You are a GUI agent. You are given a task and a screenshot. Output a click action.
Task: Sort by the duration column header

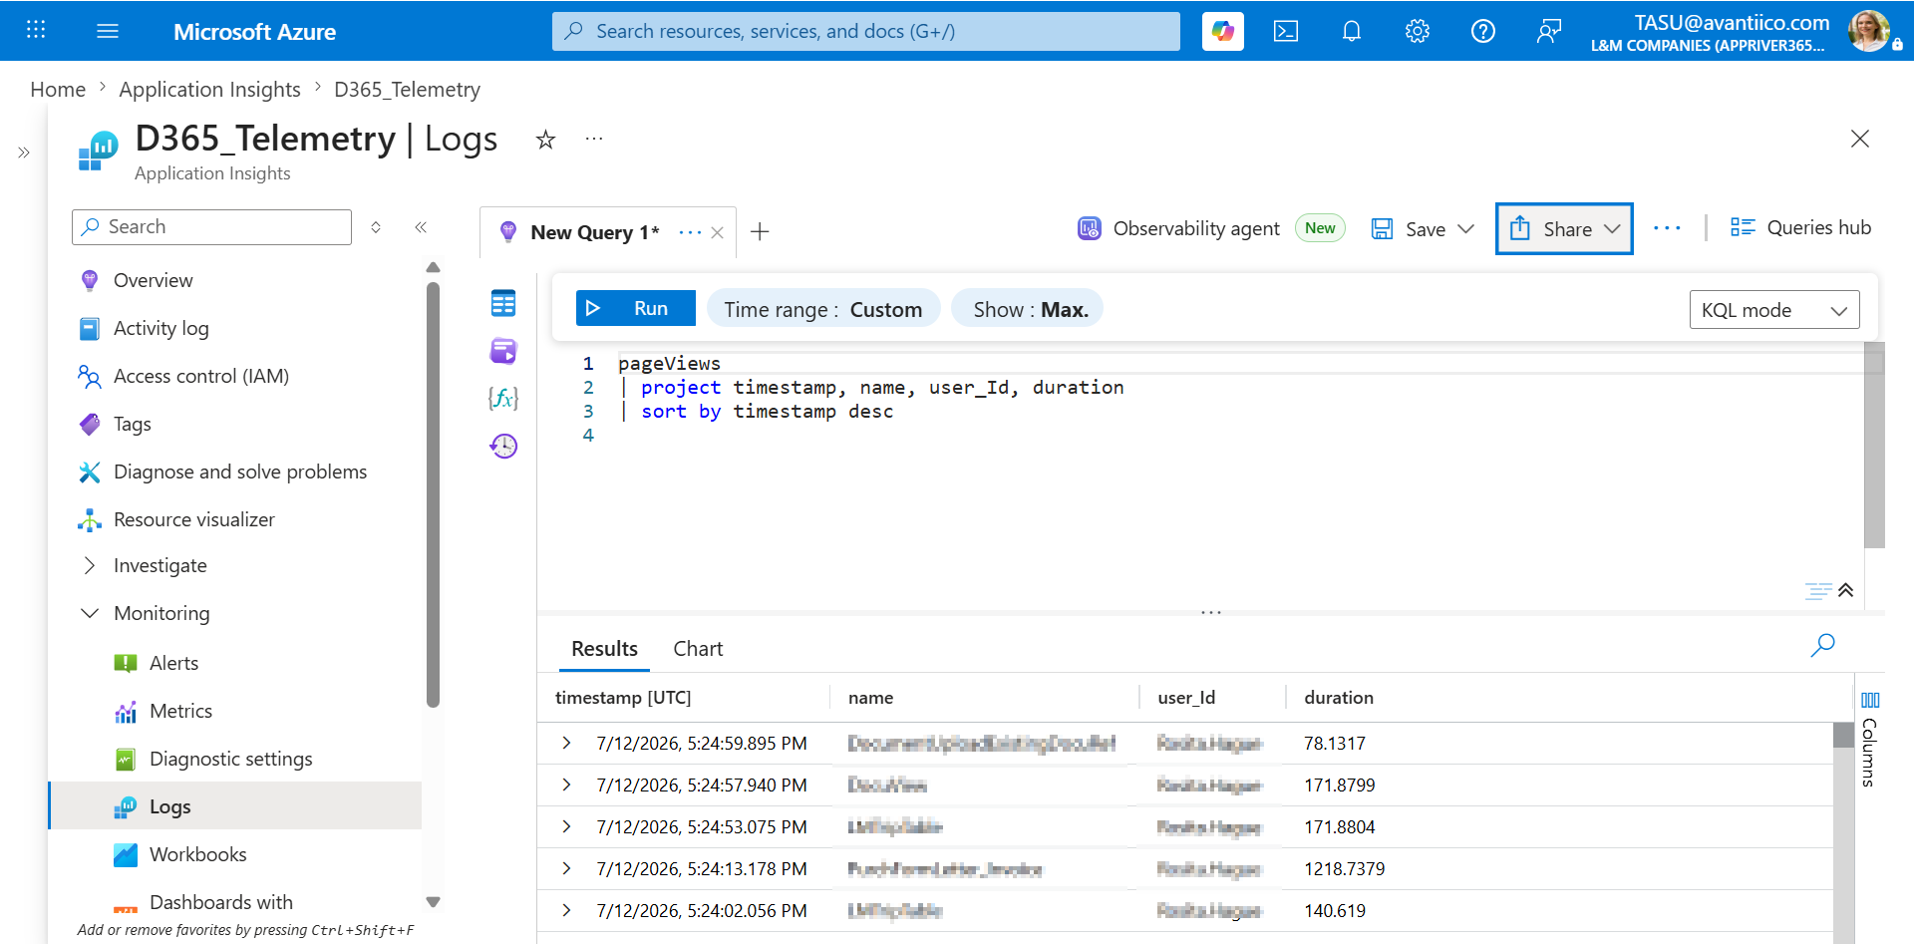click(1339, 698)
